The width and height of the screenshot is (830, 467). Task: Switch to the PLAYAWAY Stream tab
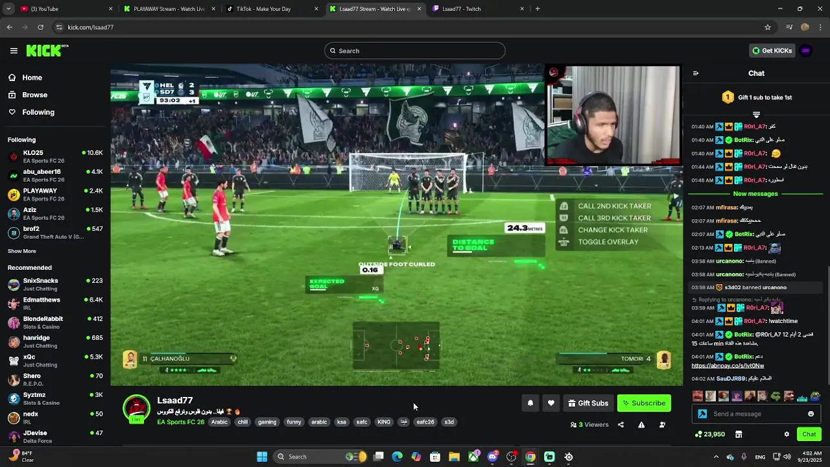(x=169, y=9)
